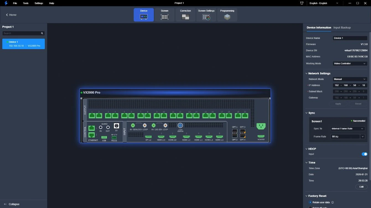The height and width of the screenshot is (208, 371).
Task: Click the green power socket icon
Action: point(261,126)
